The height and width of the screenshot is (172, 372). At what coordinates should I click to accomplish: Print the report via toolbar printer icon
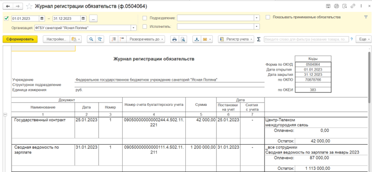point(174,40)
